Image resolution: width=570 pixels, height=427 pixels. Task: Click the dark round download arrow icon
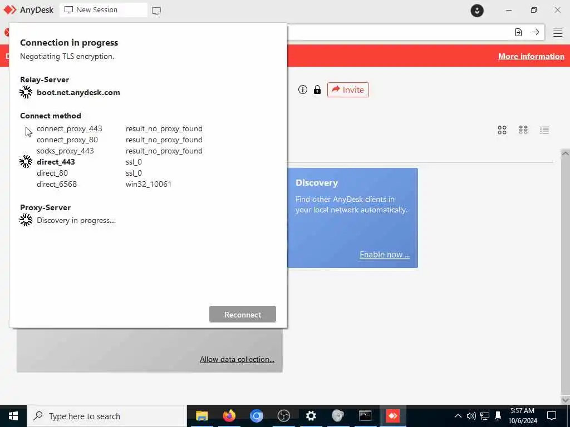[x=477, y=10]
